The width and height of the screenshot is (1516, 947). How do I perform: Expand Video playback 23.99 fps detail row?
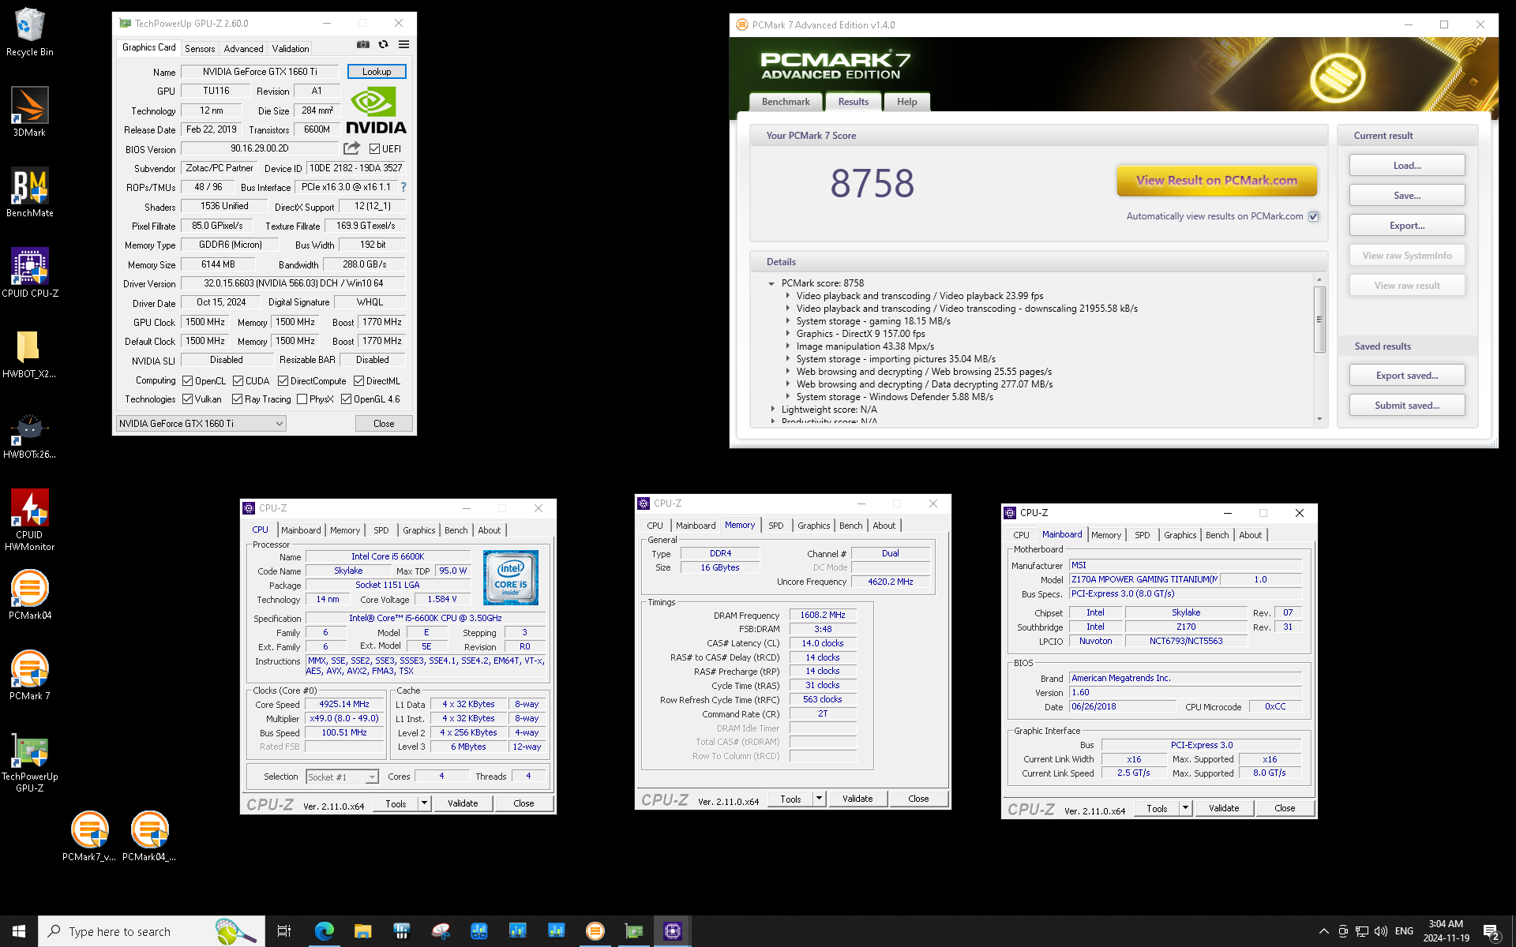(787, 296)
